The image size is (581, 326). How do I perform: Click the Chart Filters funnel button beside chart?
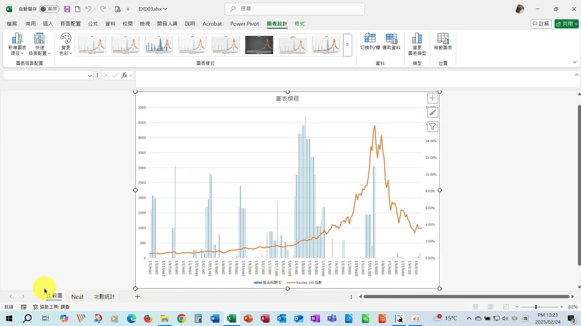pyautogui.click(x=433, y=127)
